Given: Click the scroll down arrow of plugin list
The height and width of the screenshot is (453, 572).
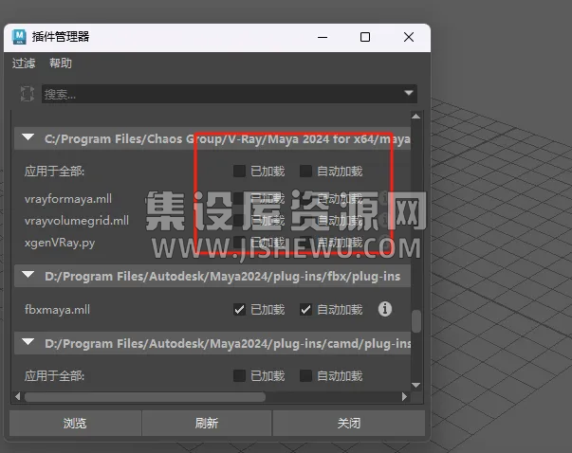Looking at the screenshot, I should click(x=415, y=385).
